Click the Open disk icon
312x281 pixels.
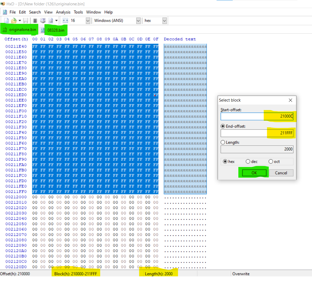click(x=43, y=21)
